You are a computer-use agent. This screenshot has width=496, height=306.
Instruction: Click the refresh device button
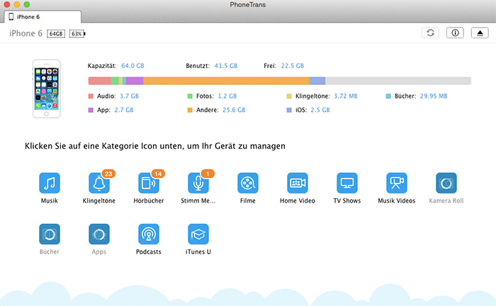point(430,33)
